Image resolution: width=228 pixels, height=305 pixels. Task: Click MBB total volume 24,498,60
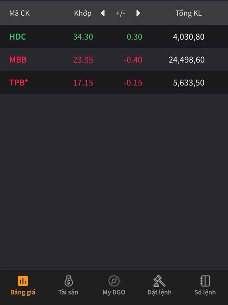tap(187, 60)
